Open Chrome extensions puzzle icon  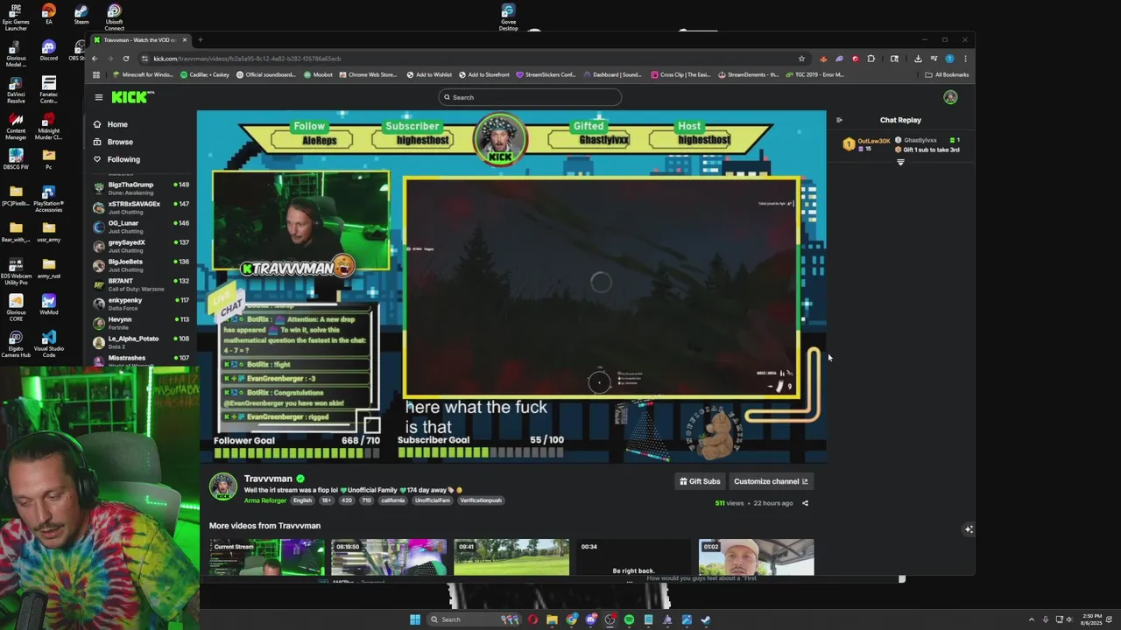coord(871,59)
